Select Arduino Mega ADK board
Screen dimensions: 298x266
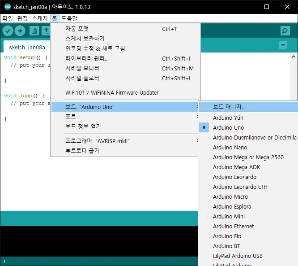point(248,167)
